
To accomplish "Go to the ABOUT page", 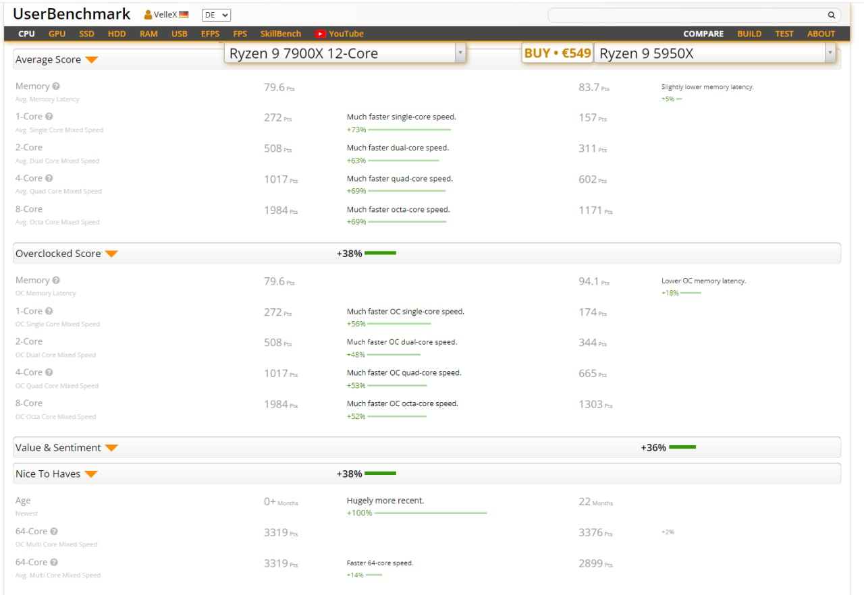I will pyautogui.click(x=821, y=34).
